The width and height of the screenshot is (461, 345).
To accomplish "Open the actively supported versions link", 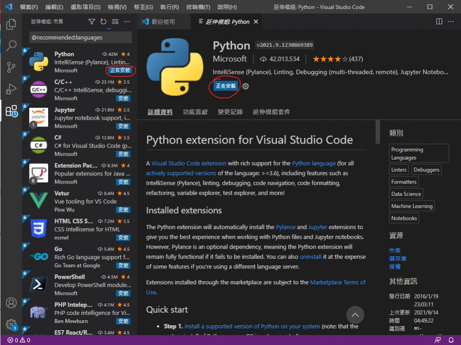I will pyautogui.click(x=181, y=173).
